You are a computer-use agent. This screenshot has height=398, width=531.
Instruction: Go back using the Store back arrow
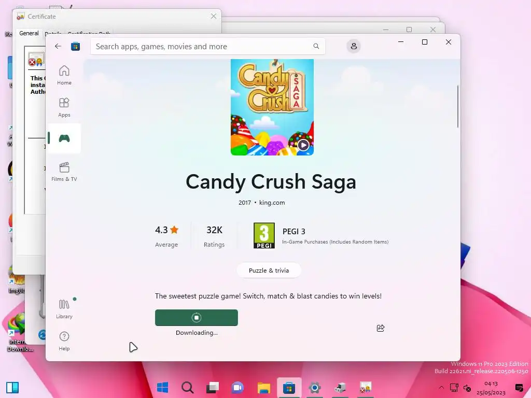[58, 46]
